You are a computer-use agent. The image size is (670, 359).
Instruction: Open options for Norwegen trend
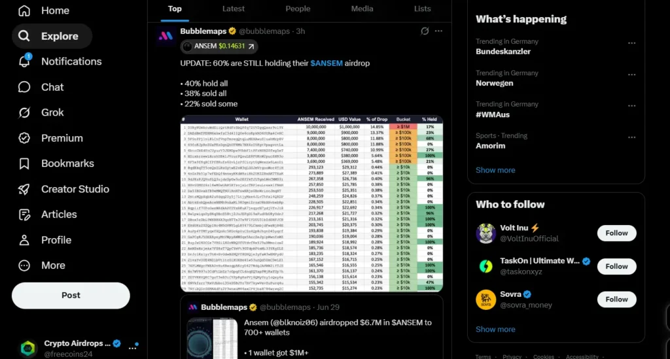631,75
